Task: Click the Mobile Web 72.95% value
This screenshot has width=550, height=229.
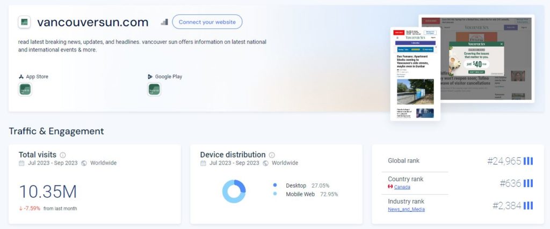Action: click(329, 194)
